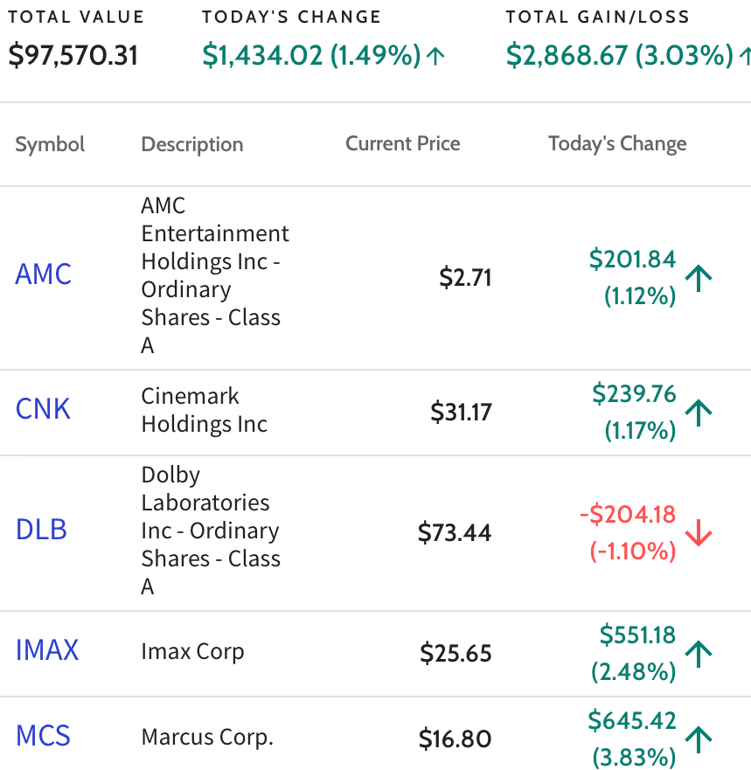751x770 pixels.
Task: Open the MCS ticker link
Action: (x=43, y=736)
